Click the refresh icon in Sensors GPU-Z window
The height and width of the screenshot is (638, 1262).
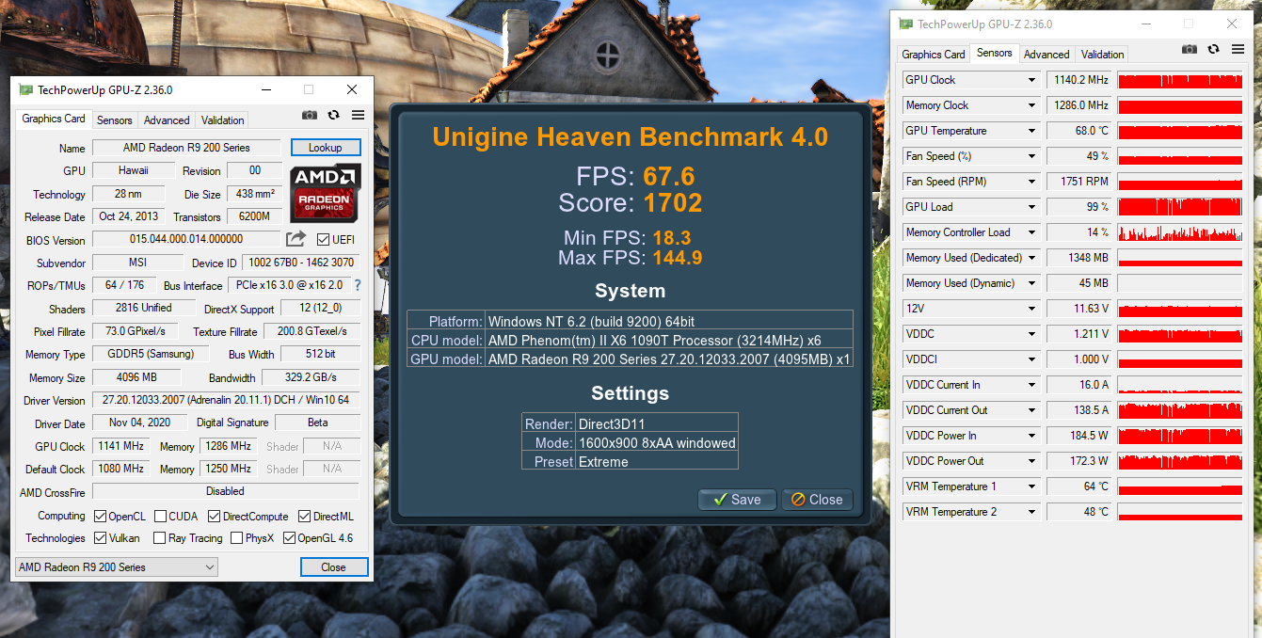coord(1214,49)
